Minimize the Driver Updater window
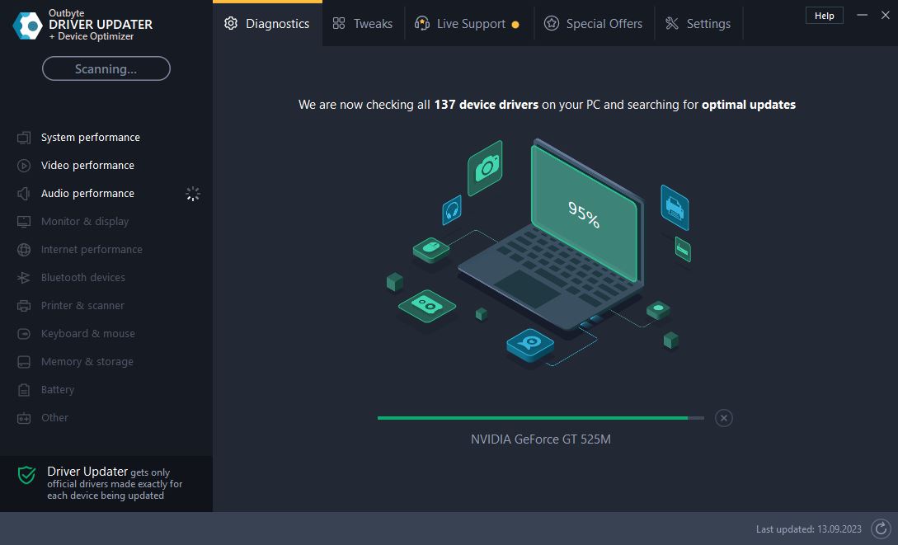The height and width of the screenshot is (545, 898). click(862, 15)
